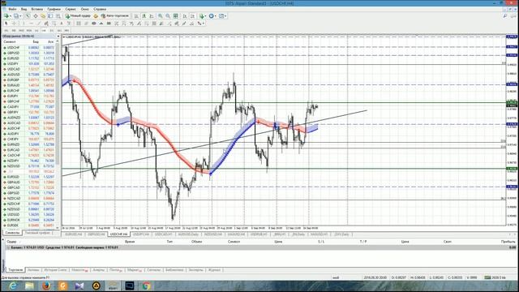Viewport: 519px width, 292px height.
Task: Select EURUSD row in Market Watch
Action: pos(29,58)
